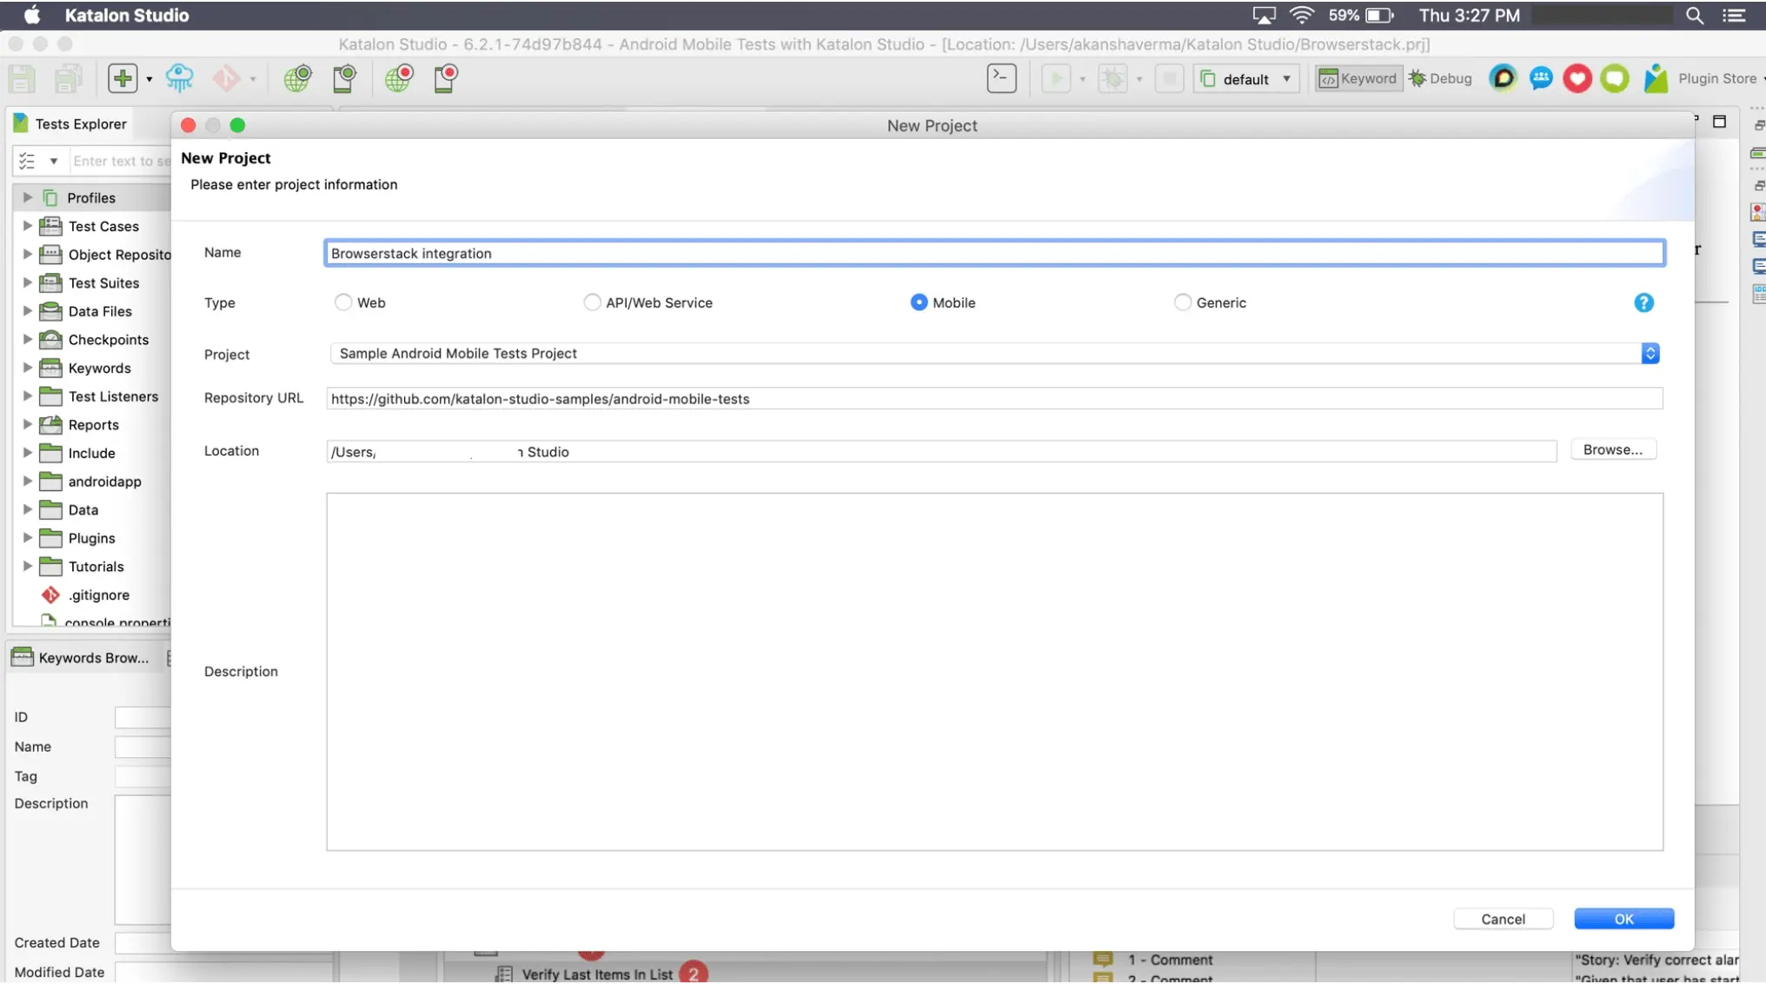This screenshot has width=1766, height=984.
Task: Click the blue help question mark icon
Action: click(x=1643, y=303)
